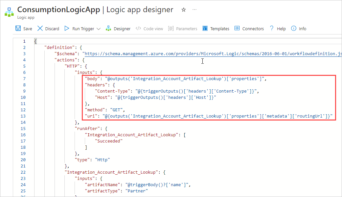Viewport: 342px width, 197px height.
Task: Click the Connectors icon
Action: click(x=237, y=28)
